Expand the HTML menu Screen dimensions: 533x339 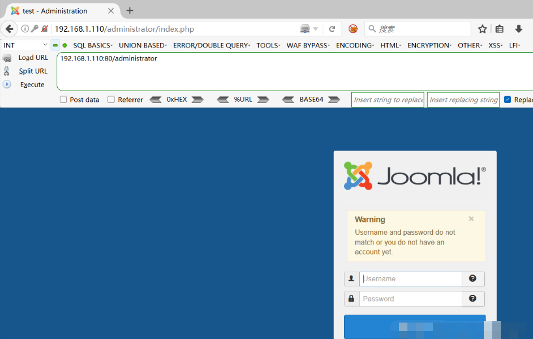(x=390, y=45)
